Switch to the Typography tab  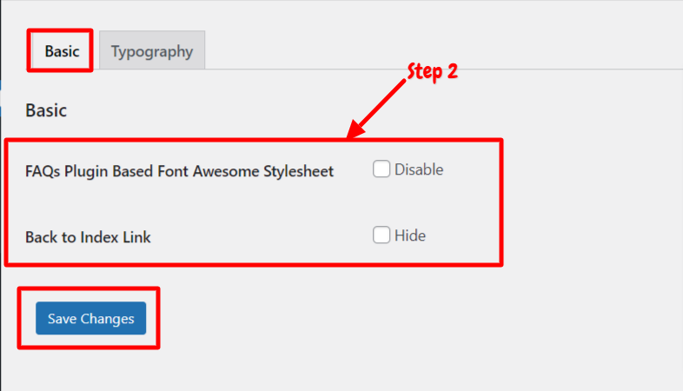click(x=152, y=50)
